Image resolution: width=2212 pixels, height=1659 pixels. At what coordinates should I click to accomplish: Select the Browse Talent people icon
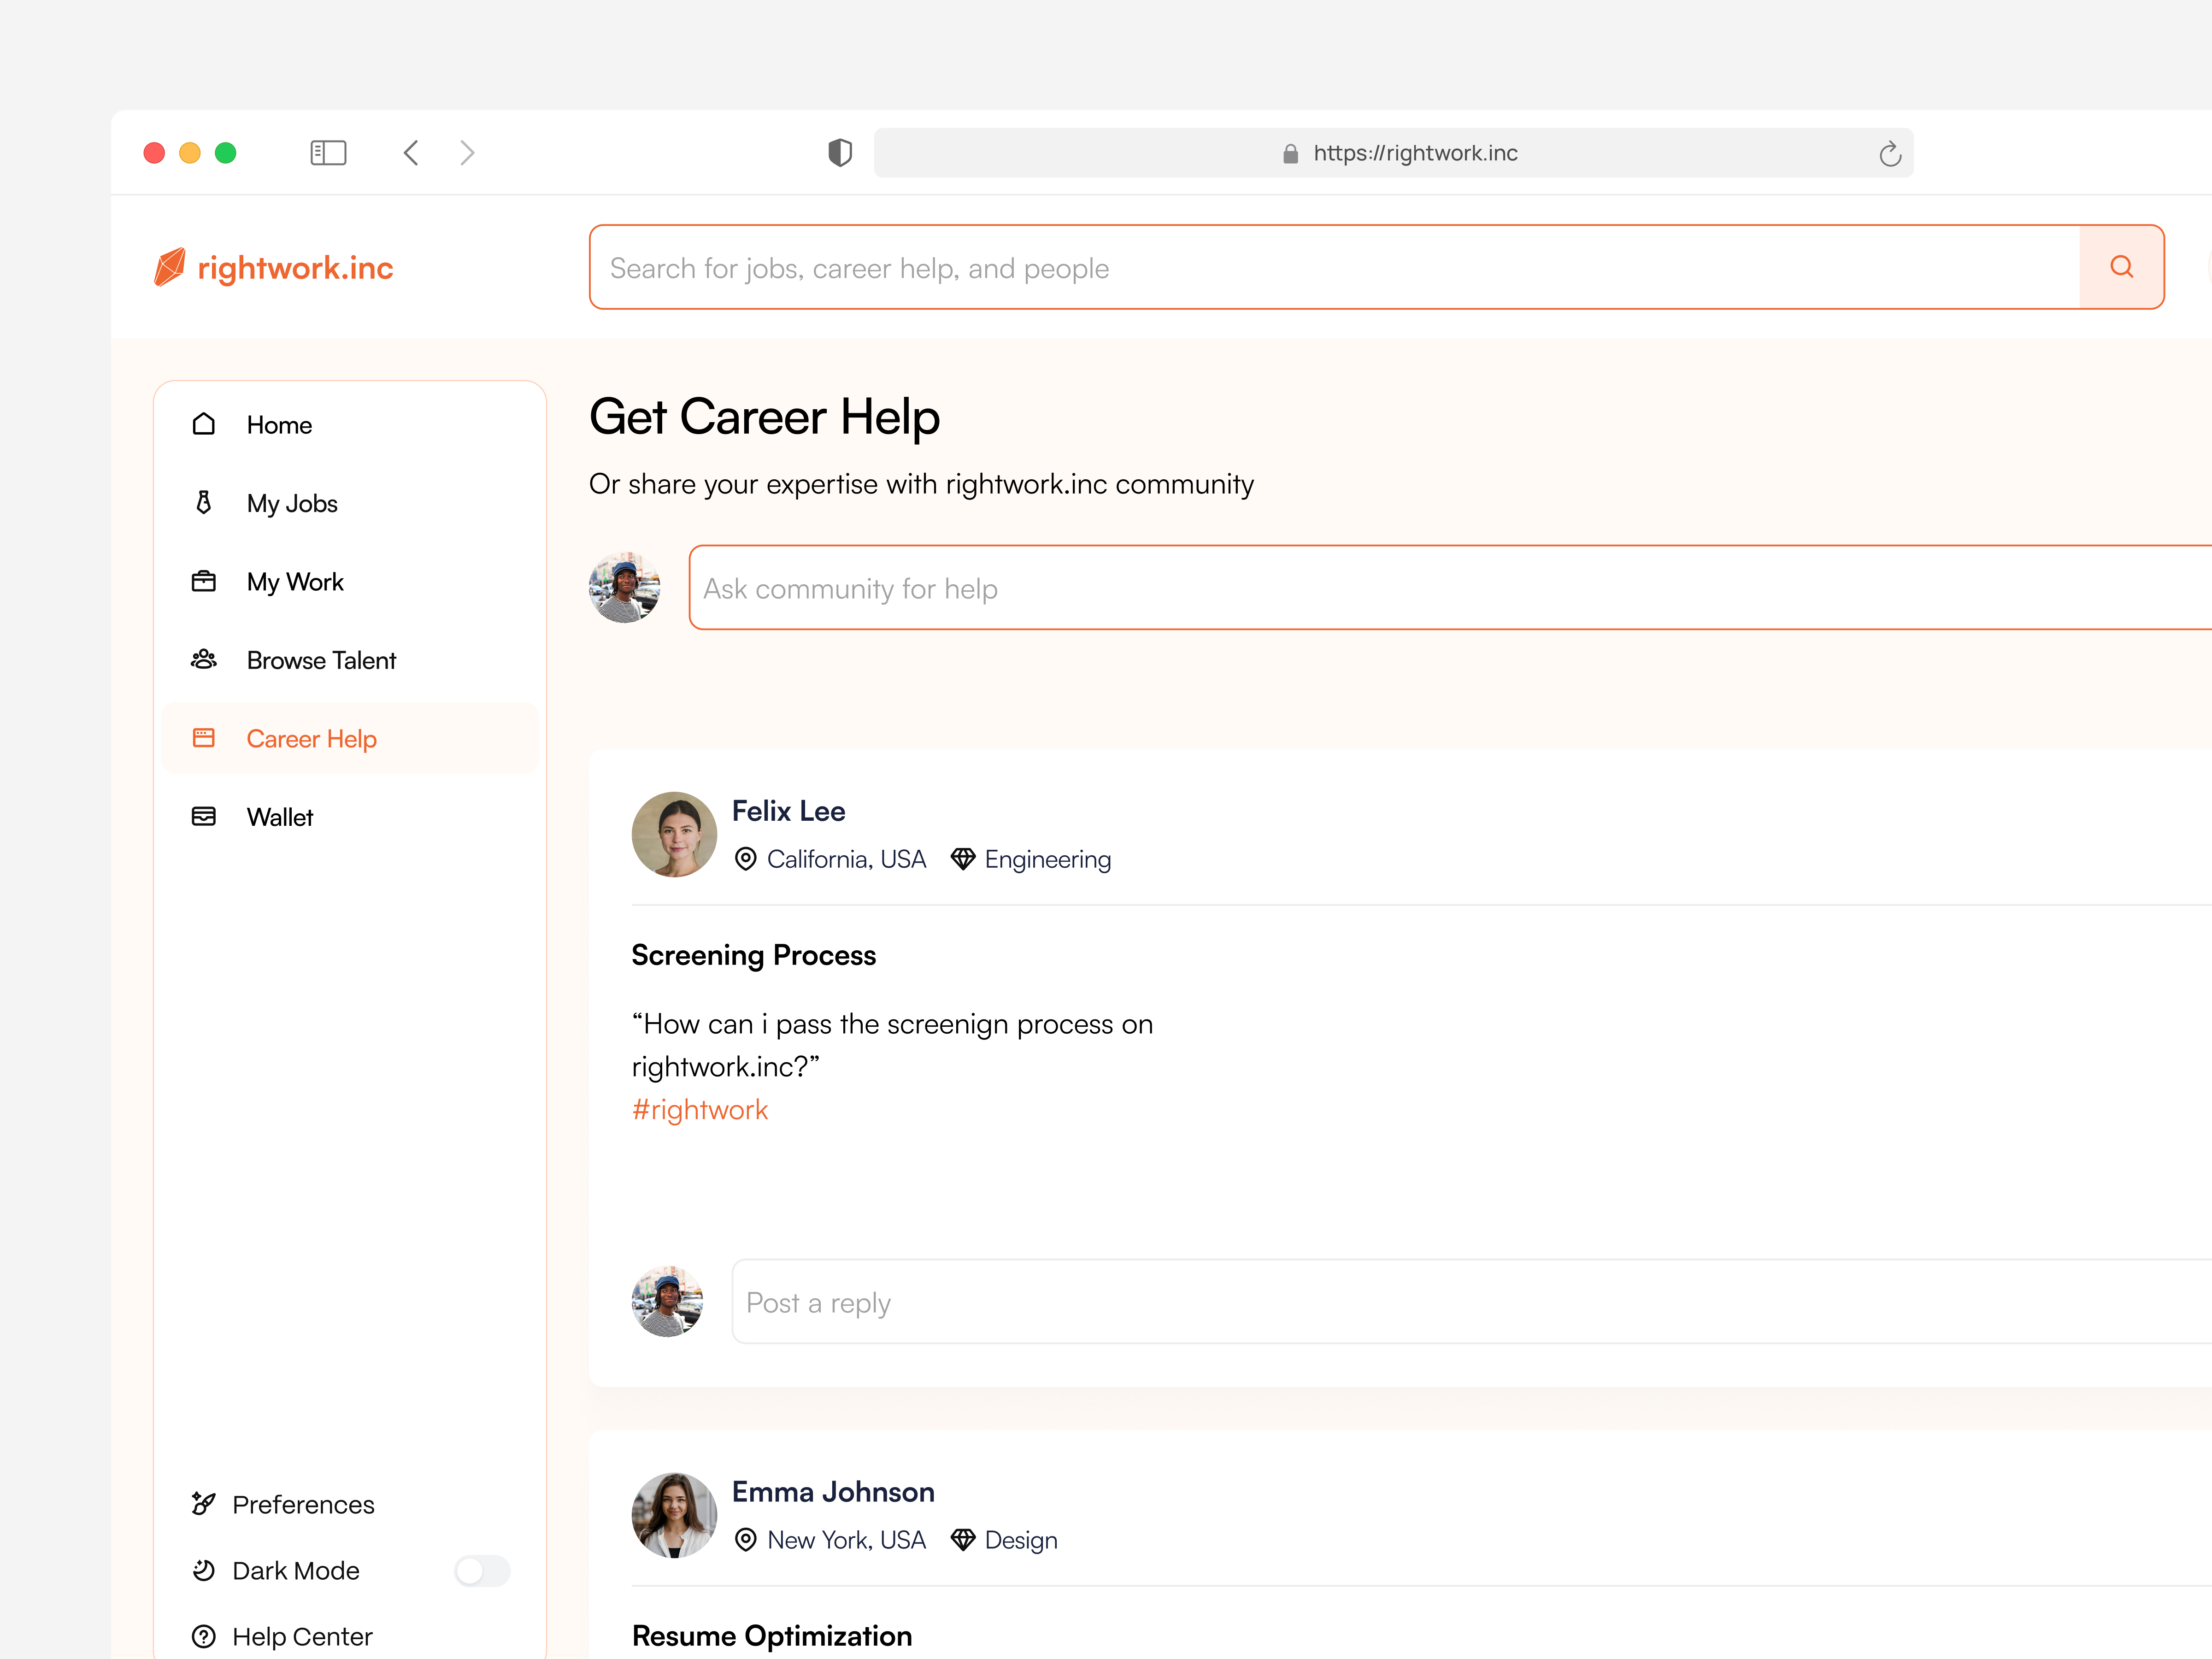[x=203, y=659]
